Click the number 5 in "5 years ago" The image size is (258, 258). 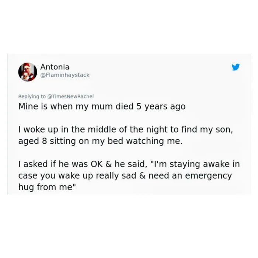tap(139, 107)
